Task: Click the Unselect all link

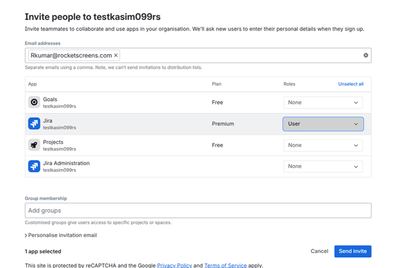Action: pos(351,84)
